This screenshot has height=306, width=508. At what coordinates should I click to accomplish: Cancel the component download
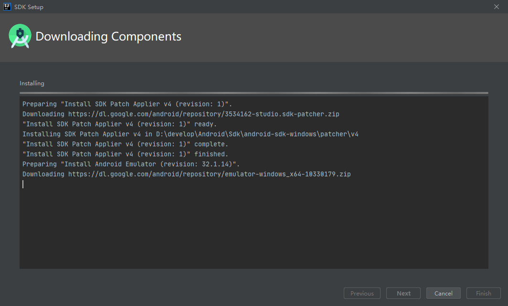[443, 293]
